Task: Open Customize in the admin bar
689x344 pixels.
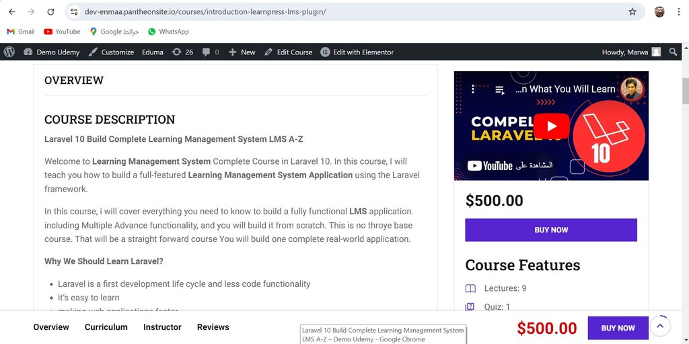Action: tap(111, 52)
